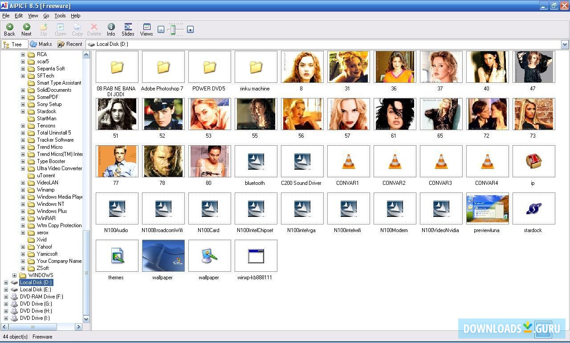
Task: Click the Back toolbar icon
Action: pyautogui.click(x=9, y=29)
